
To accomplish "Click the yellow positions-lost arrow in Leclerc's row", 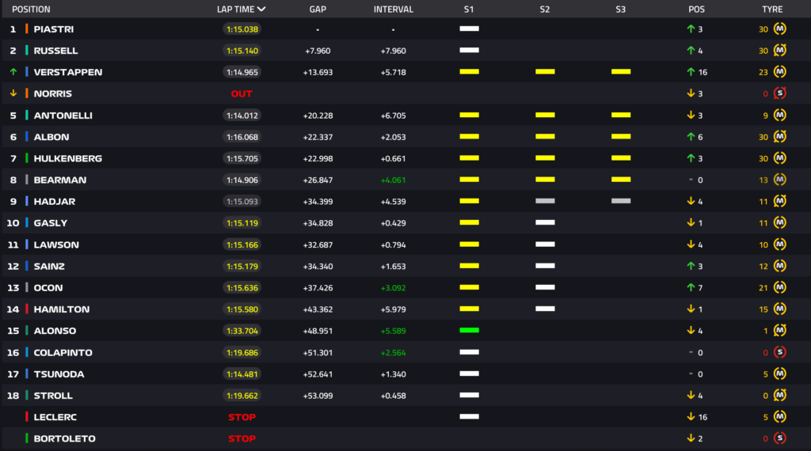I will [x=691, y=417].
